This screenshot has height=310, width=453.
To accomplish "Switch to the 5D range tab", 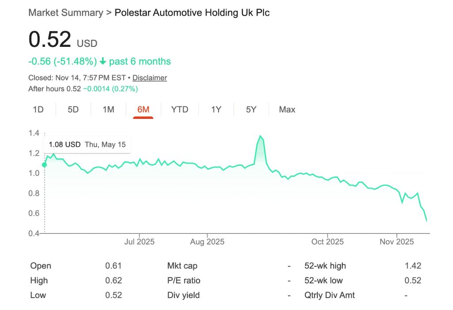I will 73,110.
